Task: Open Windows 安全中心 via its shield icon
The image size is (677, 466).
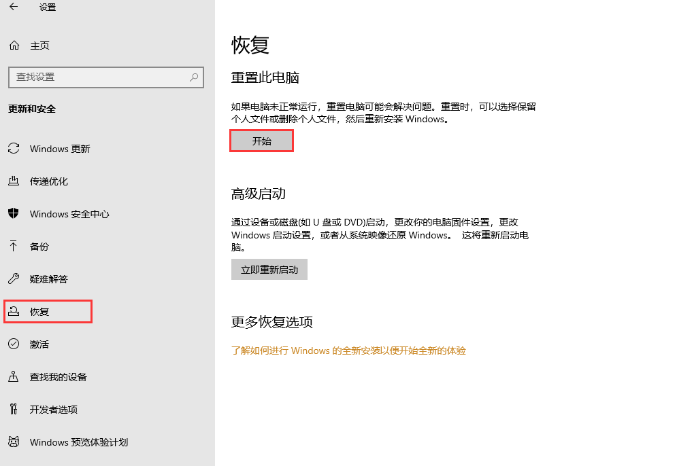Action: pos(14,213)
